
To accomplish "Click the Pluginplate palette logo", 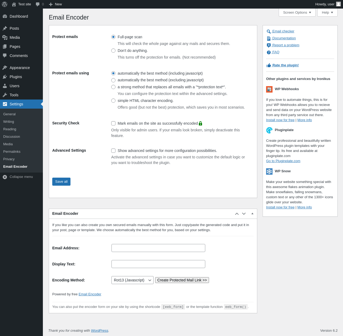I will (269, 130).
